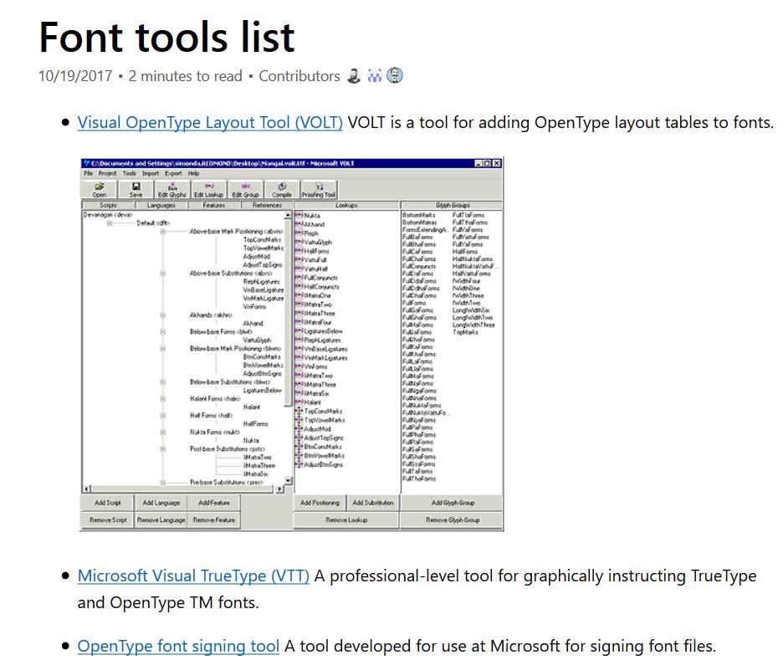Collapse the Default <dflt> tree node

tap(108, 224)
